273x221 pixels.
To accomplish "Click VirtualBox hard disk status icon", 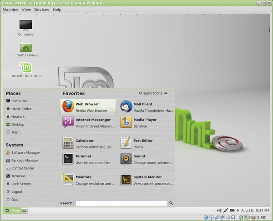I will click(x=206, y=217).
